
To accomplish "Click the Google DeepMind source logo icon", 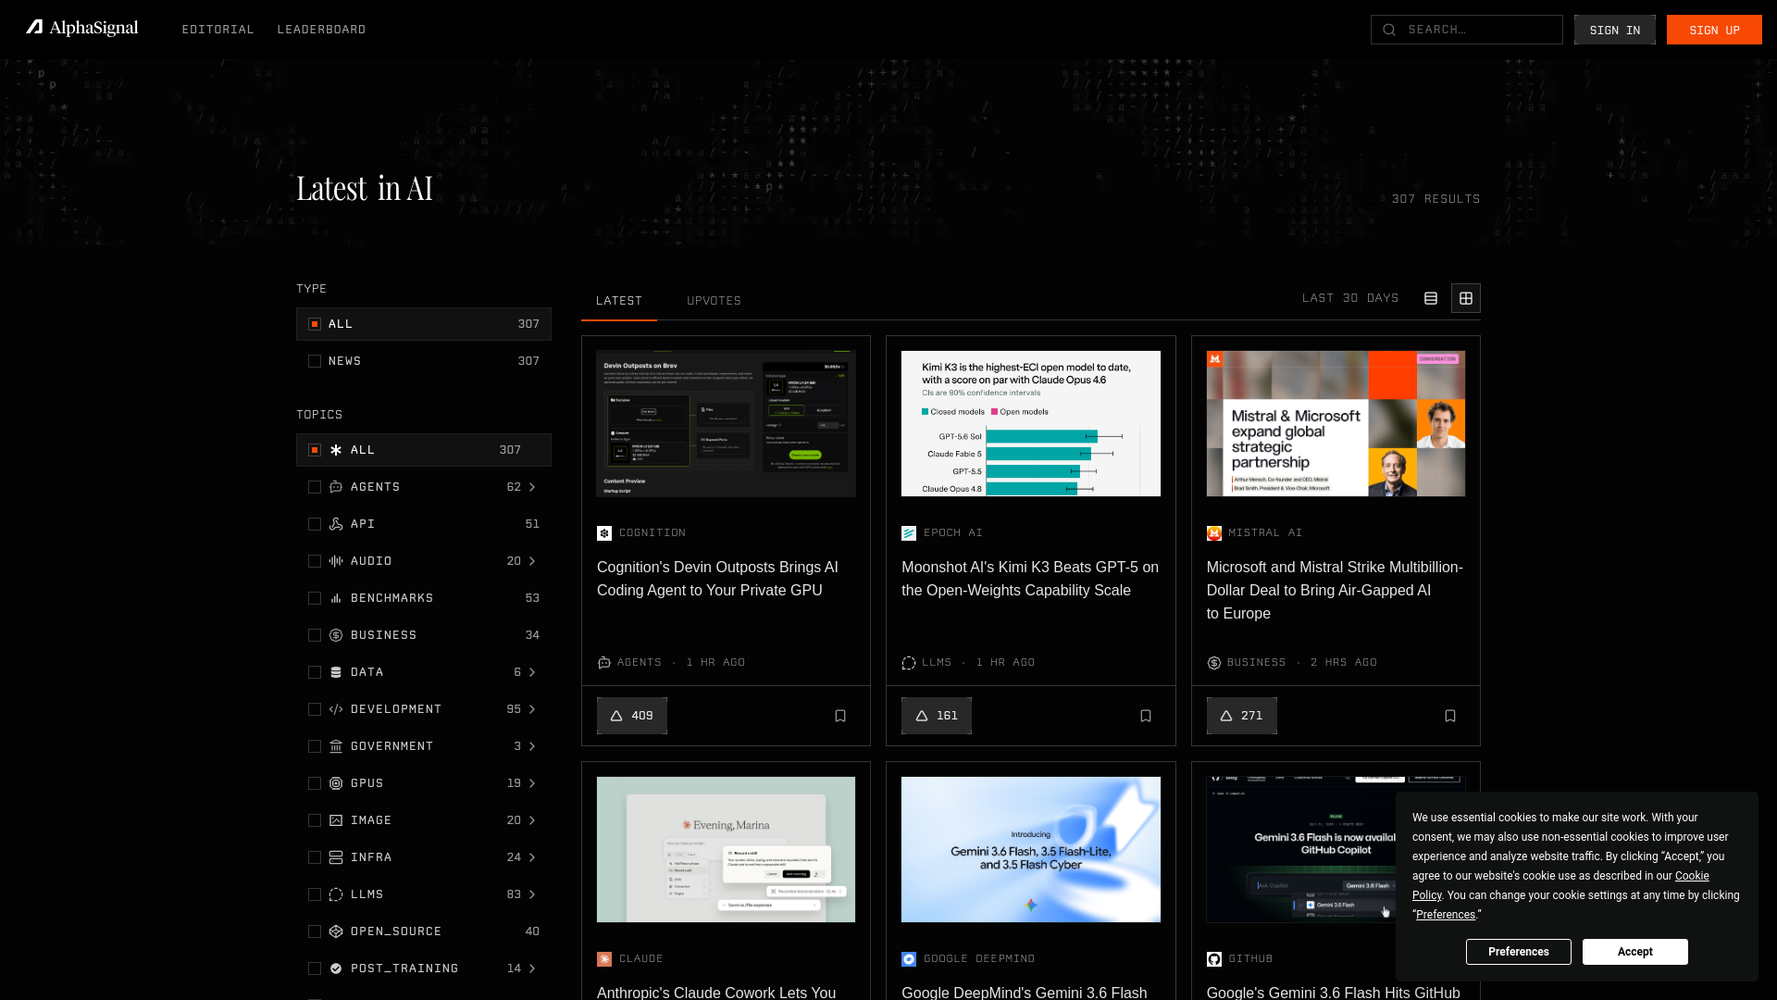I will click(909, 959).
